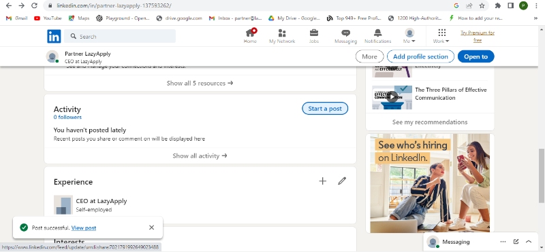Image resolution: width=545 pixels, height=252 pixels.
Task: Play The Three Pillars of Effective Communication video
Action: point(392,97)
